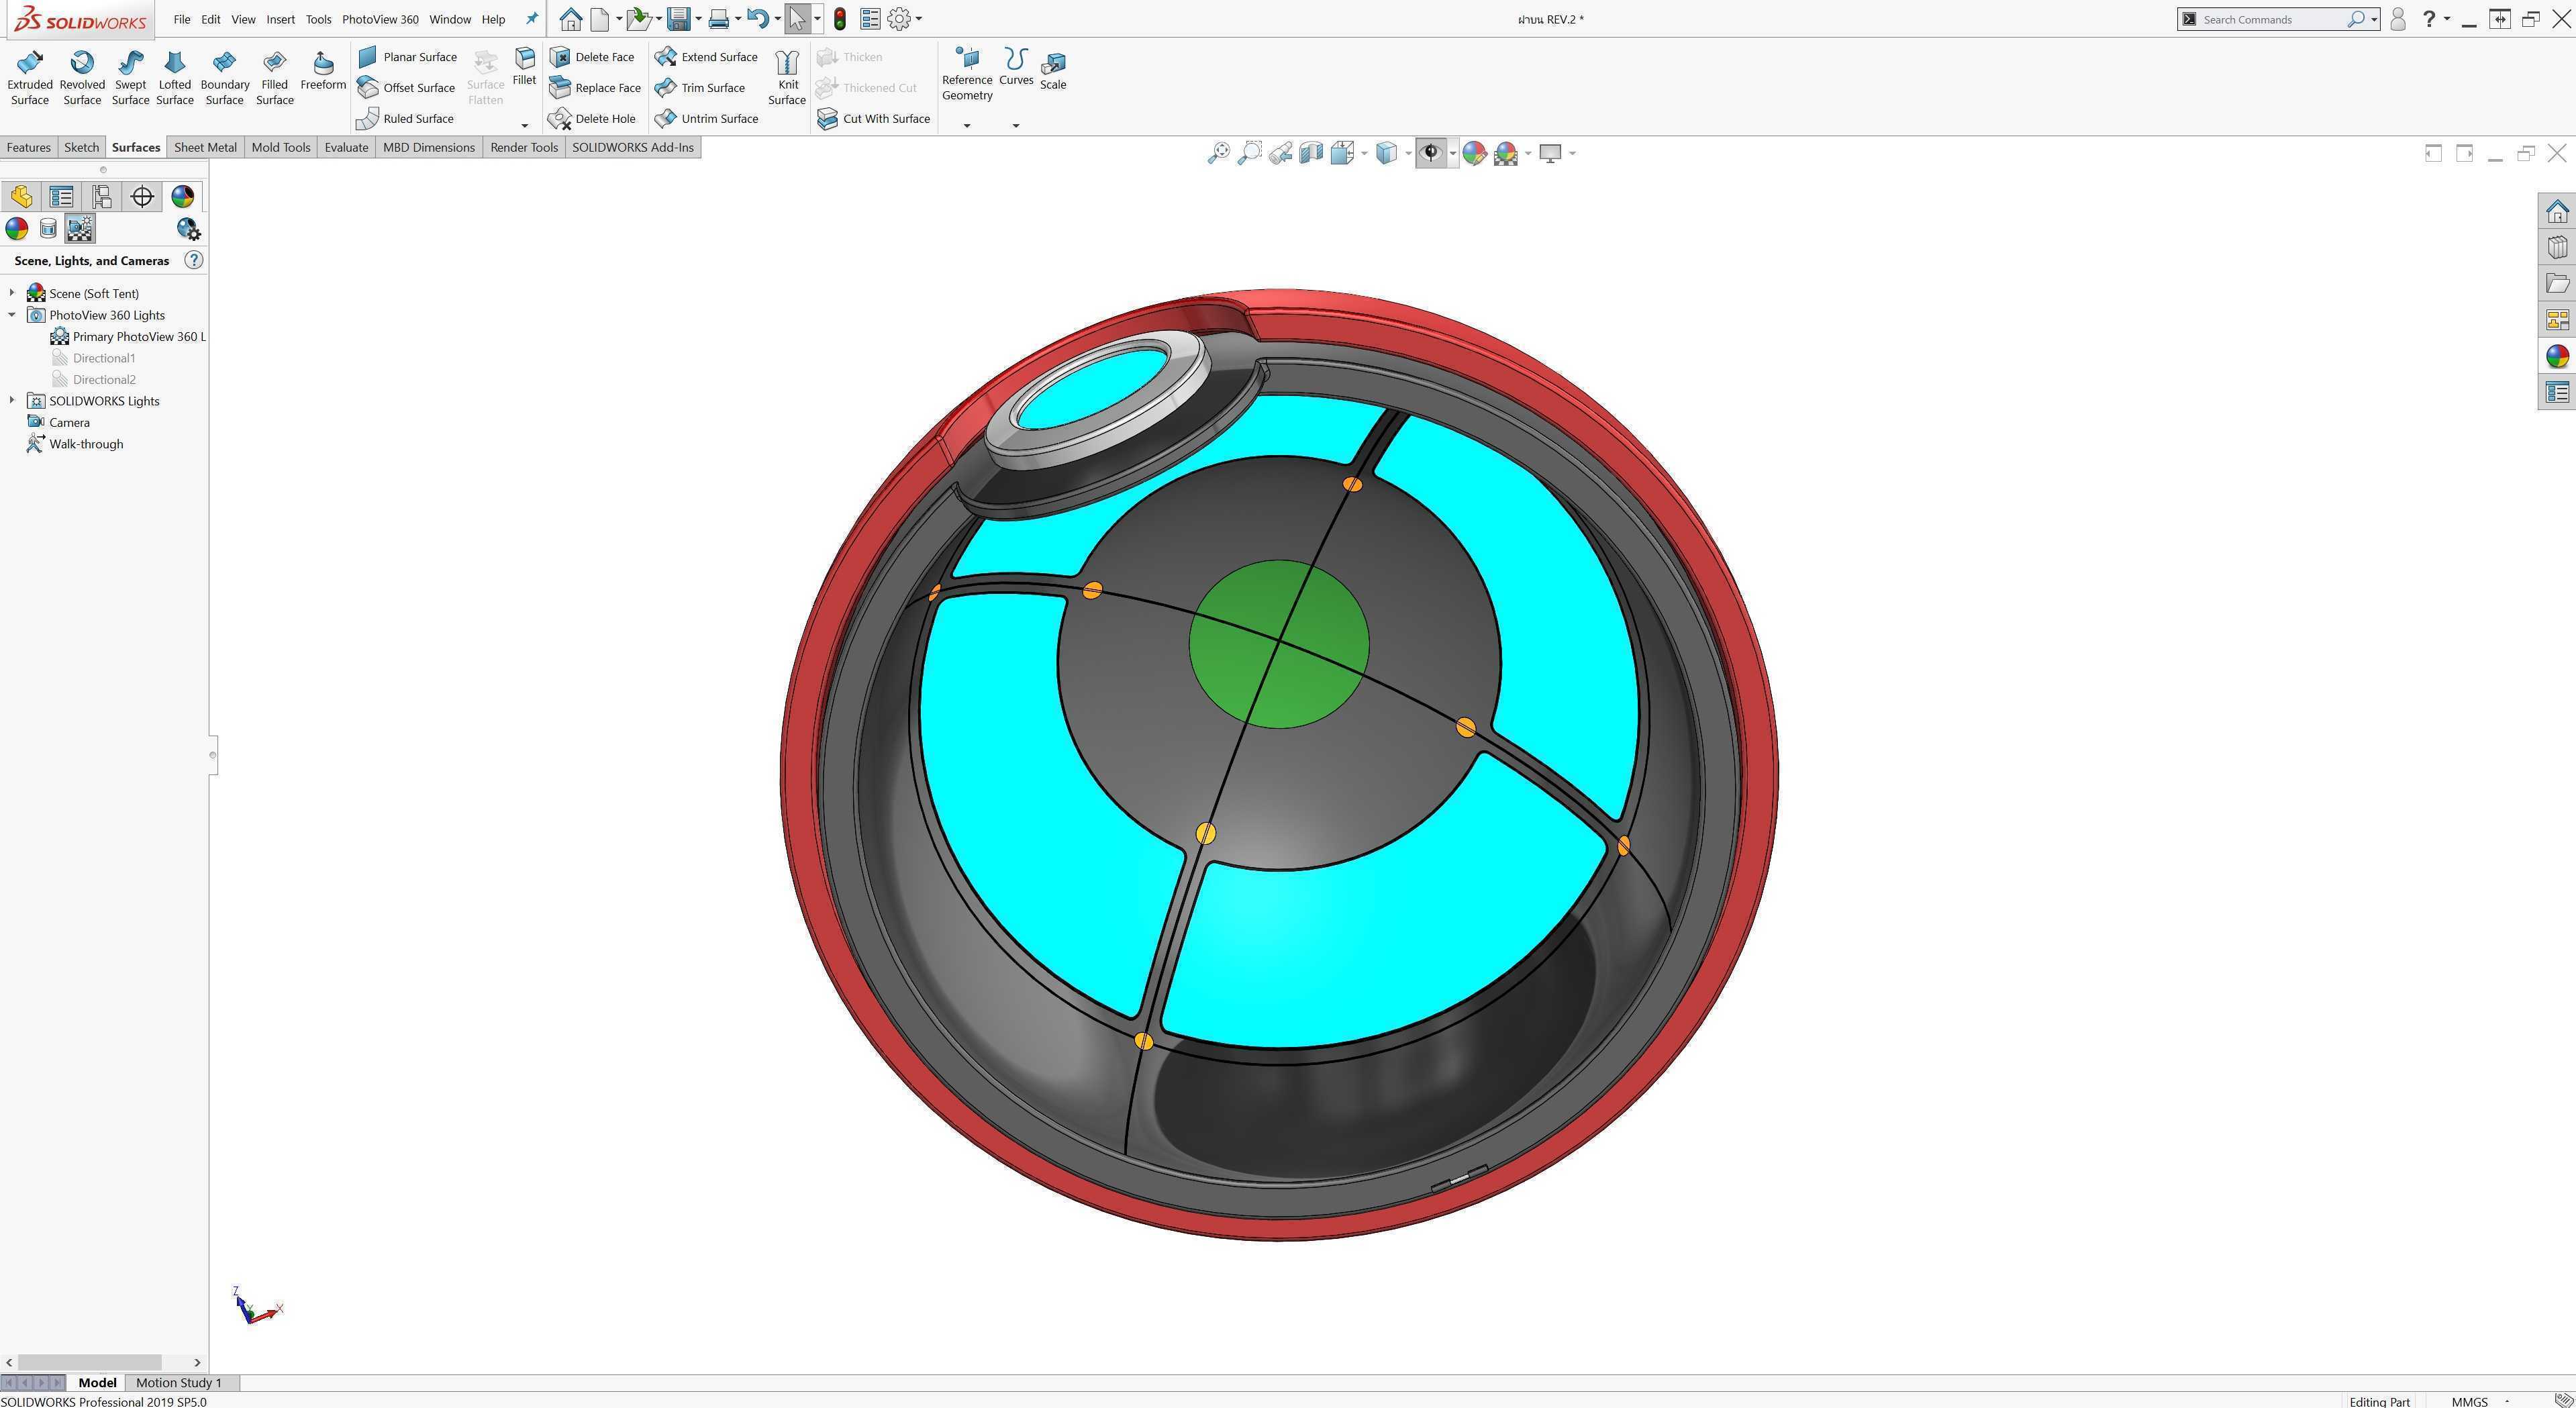Select the Camera tree item
The width and height of the screenshot is (2576, 1408).
click(x=59, y=423)
